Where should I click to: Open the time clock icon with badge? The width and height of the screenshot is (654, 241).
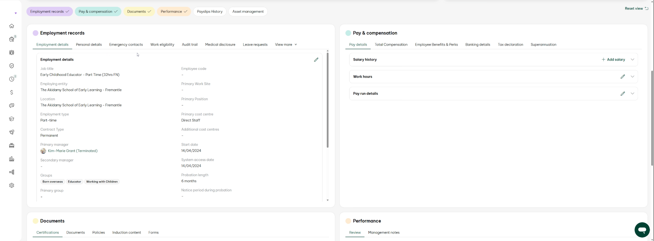point(12,79)
